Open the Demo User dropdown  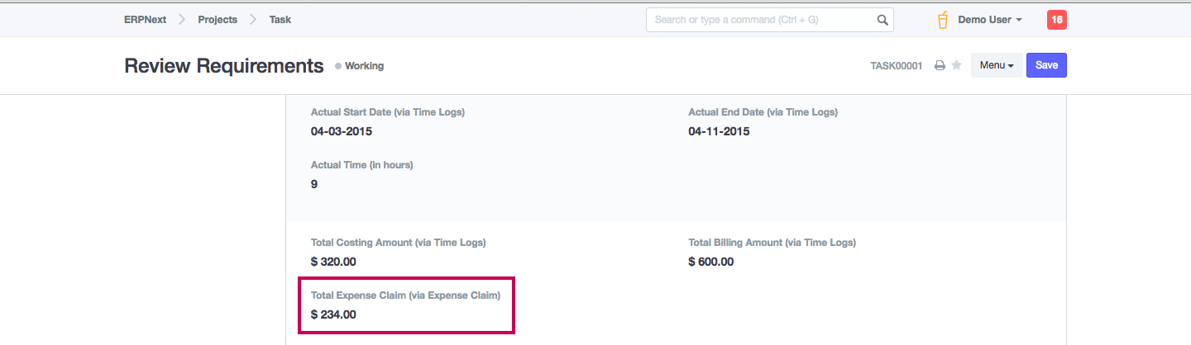[x=990, y=20]
